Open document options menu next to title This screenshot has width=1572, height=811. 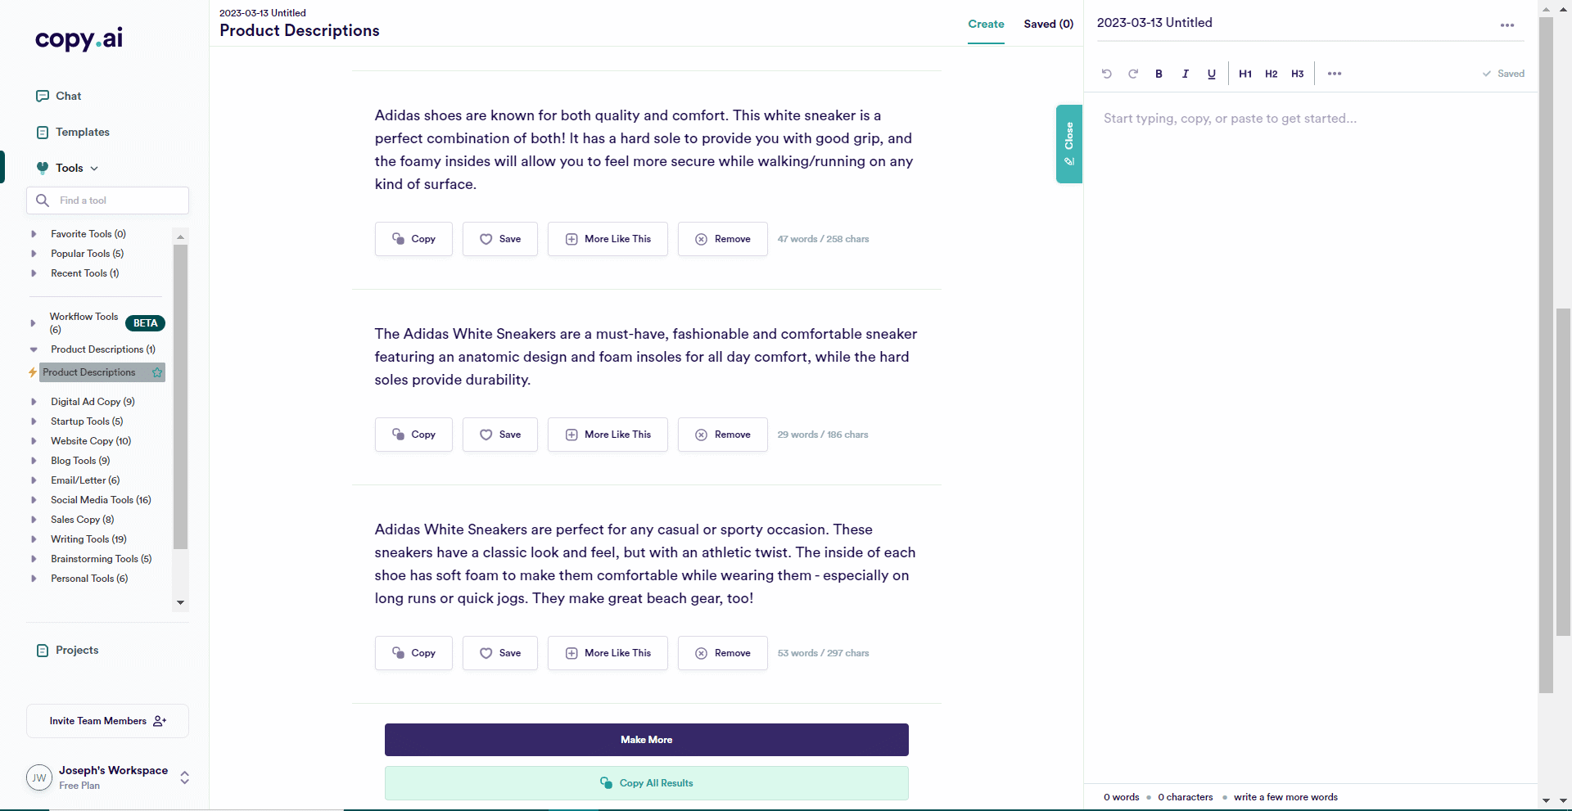point(1506,25)
